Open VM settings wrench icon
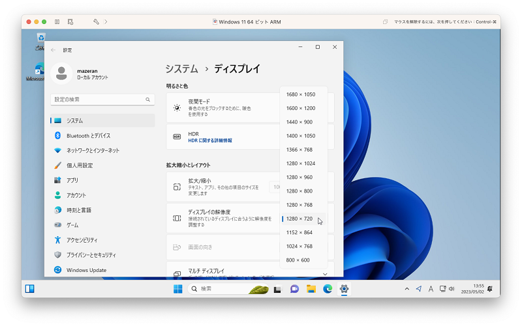 pos(96,22)
